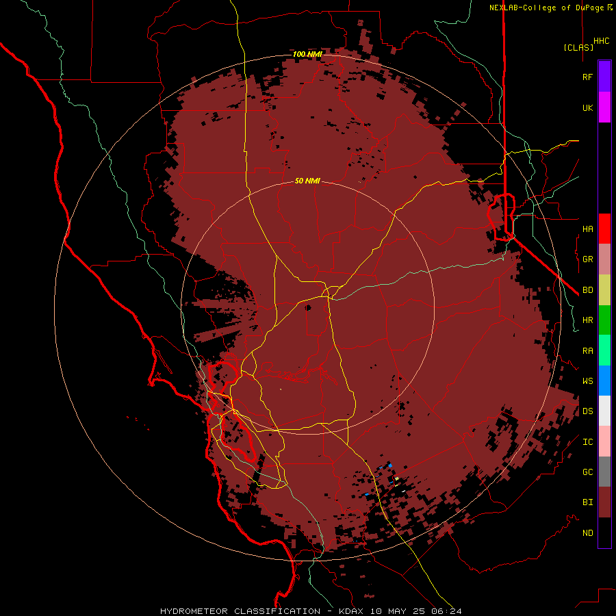Click the HA red legend color swatch
616x616 pixels.
click(x=604, y=229)
